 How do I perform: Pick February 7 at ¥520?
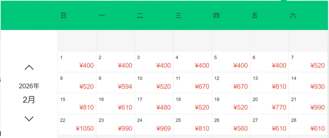(x=308, y=62)
